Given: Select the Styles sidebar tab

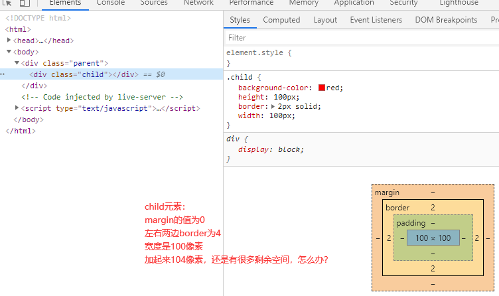Looking at the screenshot, I should pyautogui.click(x=240, y=20).
